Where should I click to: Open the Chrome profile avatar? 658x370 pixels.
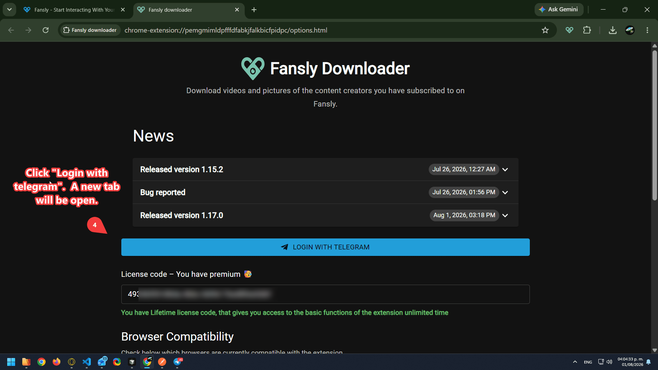click(630, 30)
